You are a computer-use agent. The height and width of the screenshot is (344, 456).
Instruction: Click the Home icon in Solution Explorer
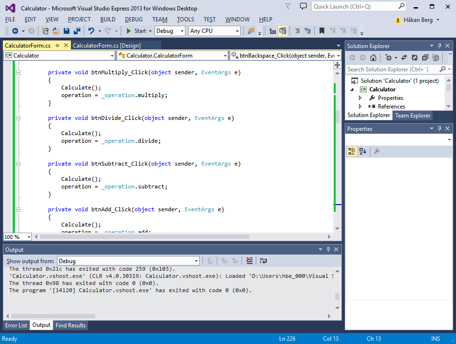tap(373, 58)
